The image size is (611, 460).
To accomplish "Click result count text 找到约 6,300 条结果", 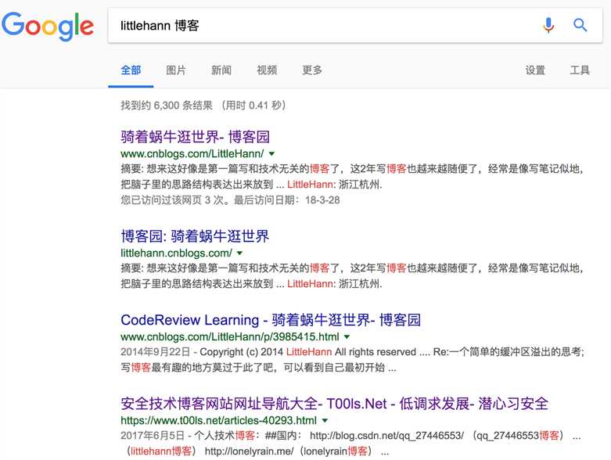I will (x=167, y=105).
